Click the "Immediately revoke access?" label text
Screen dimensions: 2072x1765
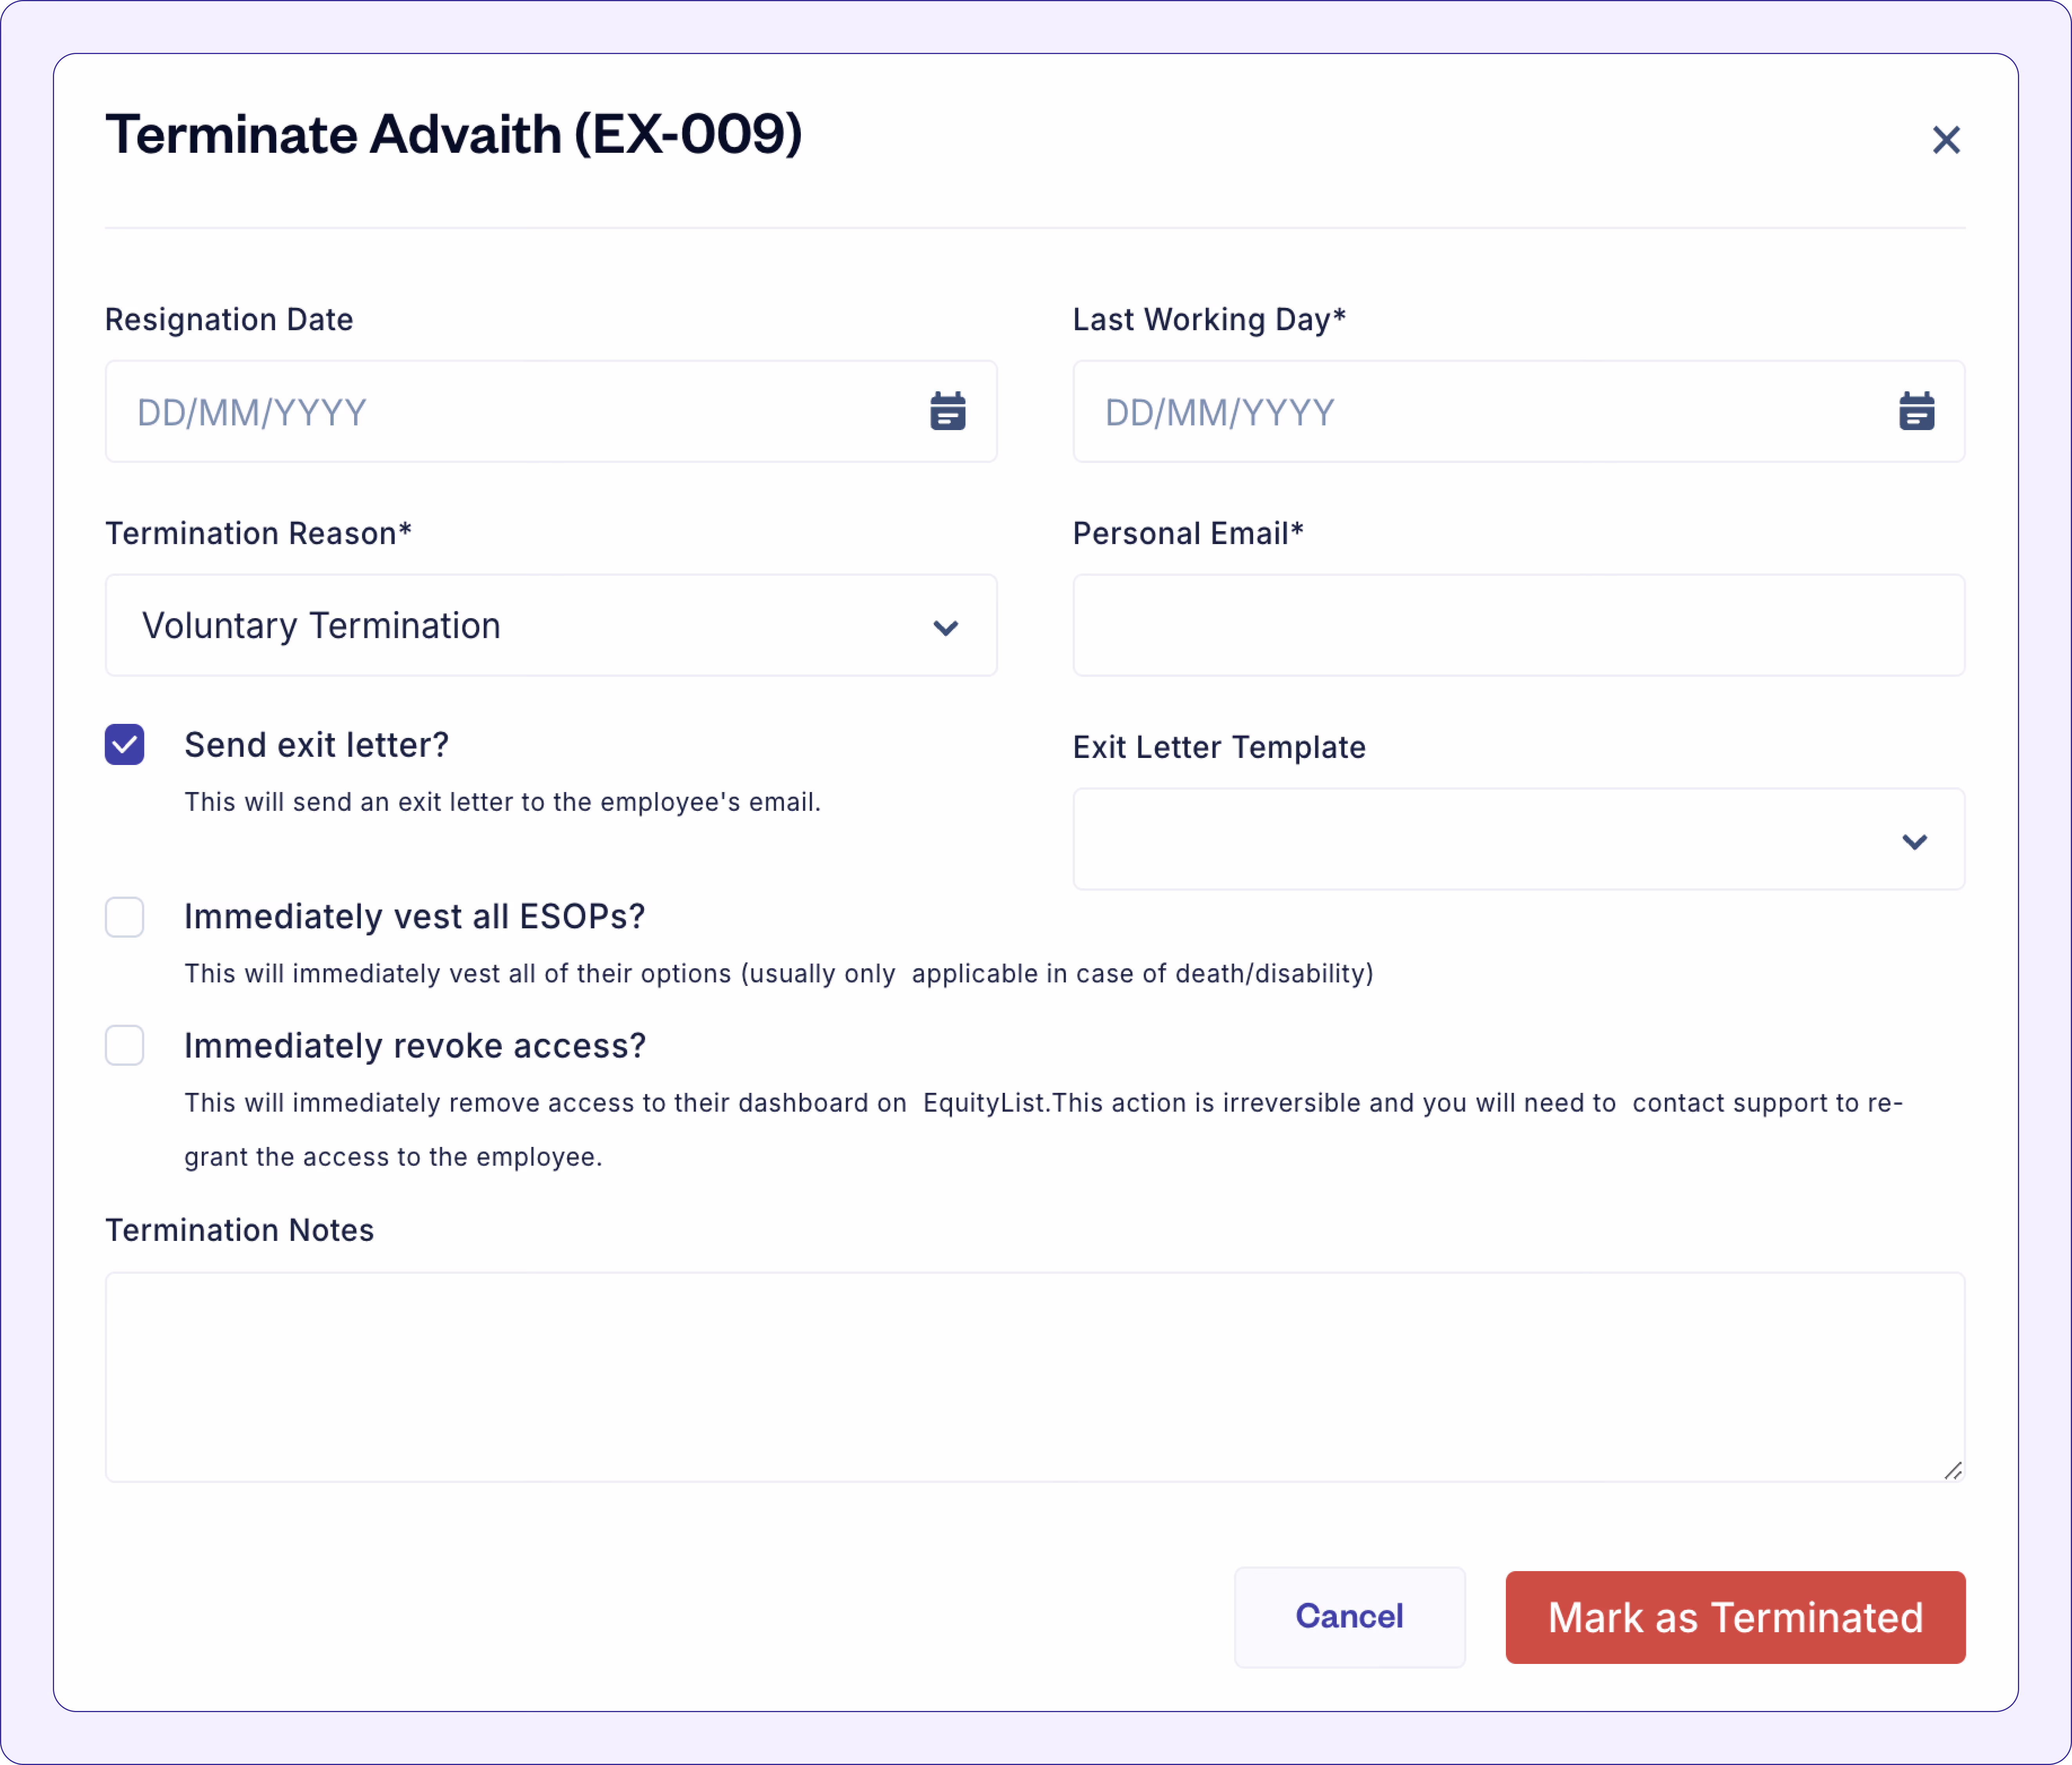coord(415,1046)
